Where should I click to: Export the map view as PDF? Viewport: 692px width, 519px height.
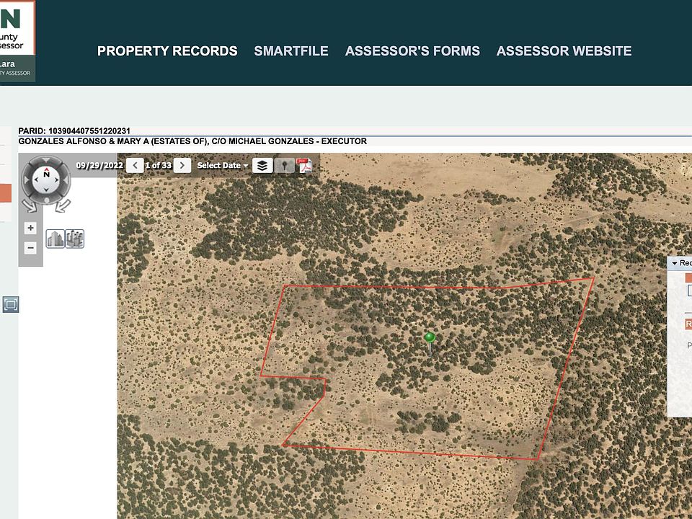[x=304, y=166]
